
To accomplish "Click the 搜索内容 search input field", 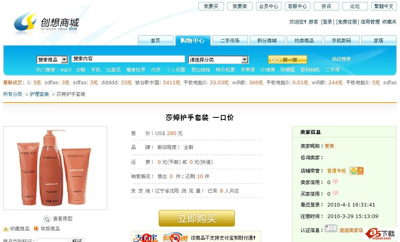I will coord(128,59).
